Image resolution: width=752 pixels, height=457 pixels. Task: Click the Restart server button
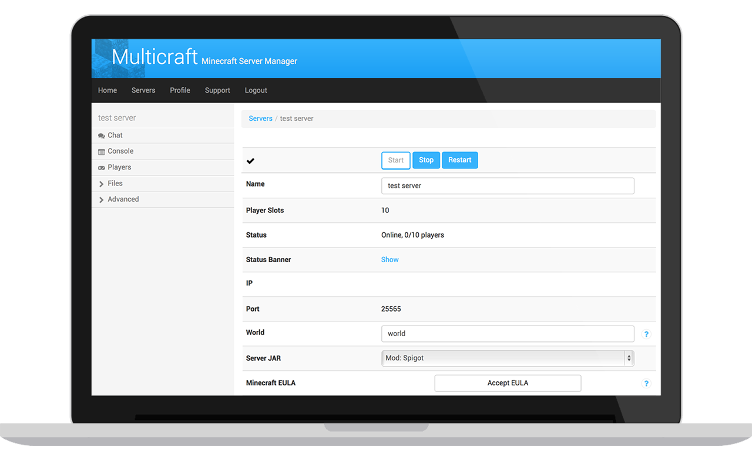tap(460, 160)
